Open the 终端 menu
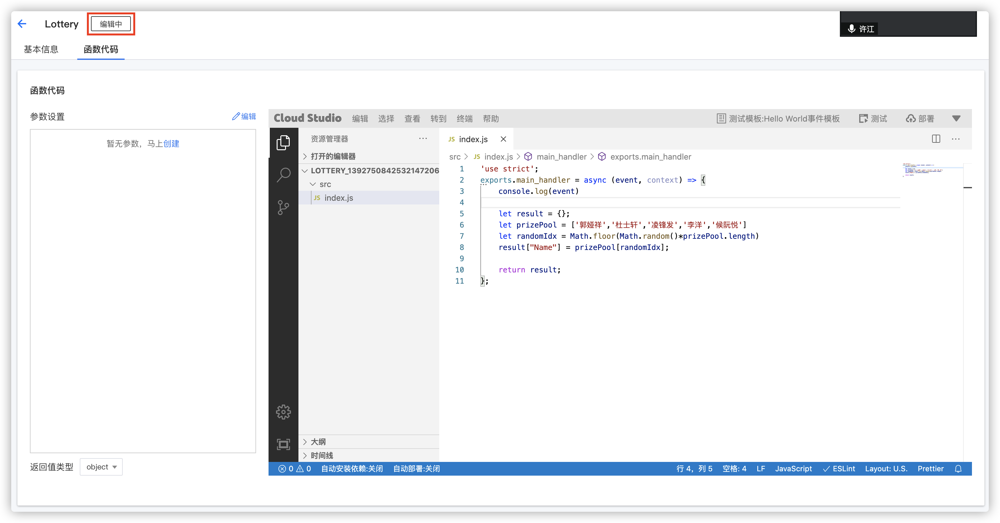The width and height of the screenshot is (1000, 523). coord(465,118)
